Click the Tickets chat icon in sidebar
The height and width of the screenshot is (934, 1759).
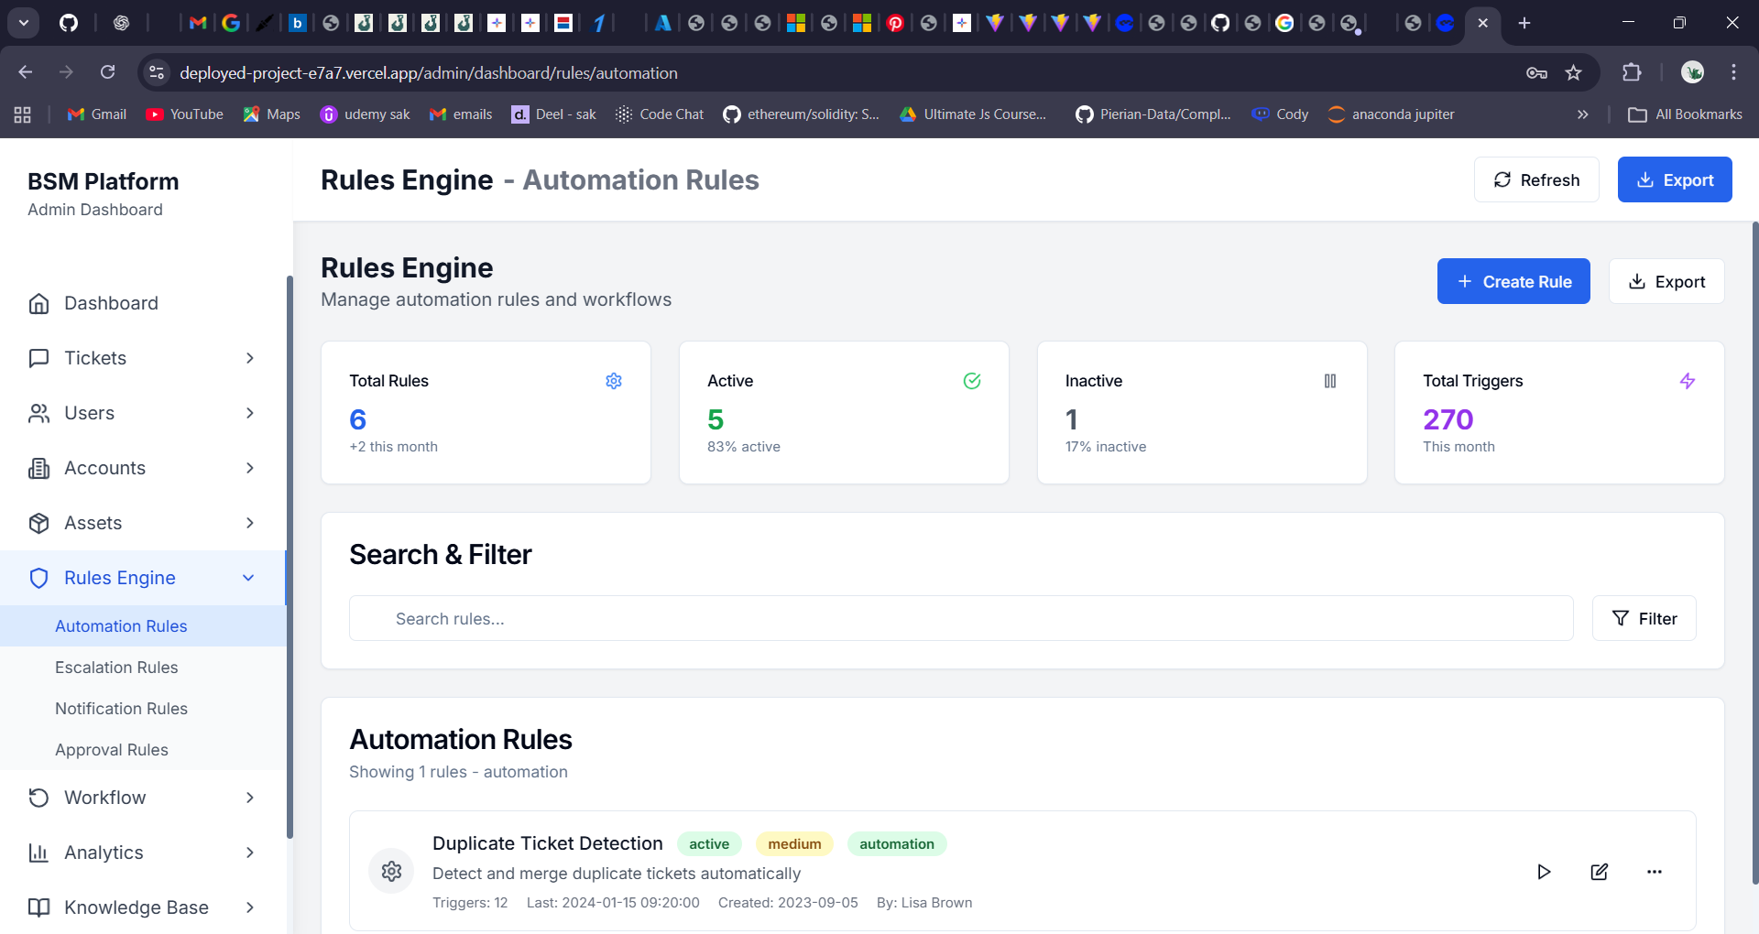pyautogui.click(x=38, y=358)
